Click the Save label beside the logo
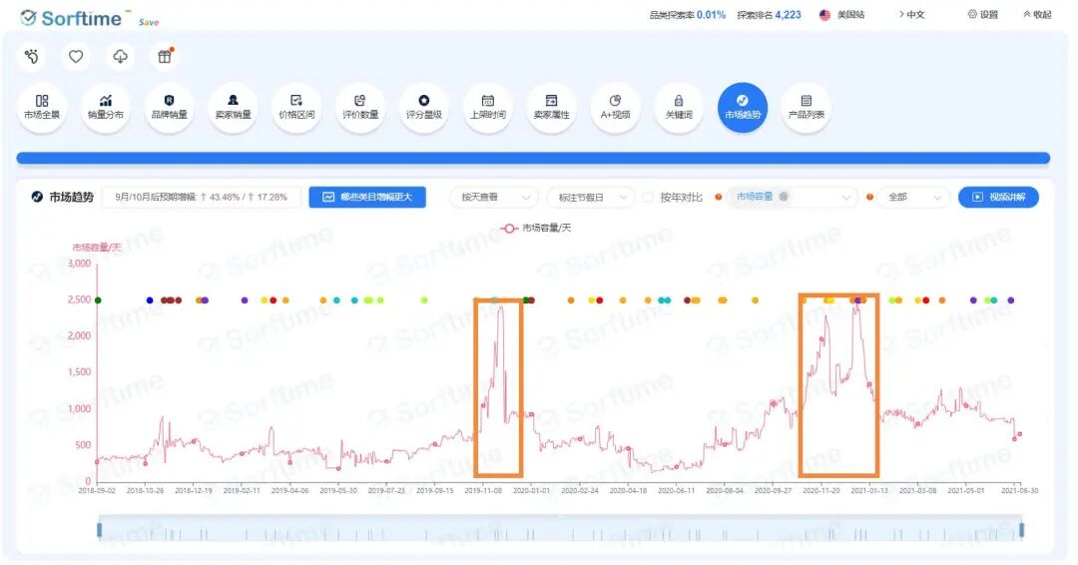 click(x=149, y=22)
